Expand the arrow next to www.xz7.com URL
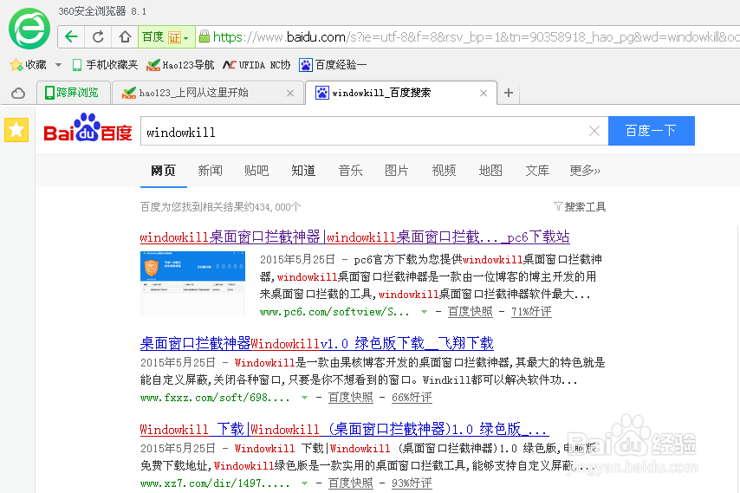The image size is (740, 493). tap(304, 483)
